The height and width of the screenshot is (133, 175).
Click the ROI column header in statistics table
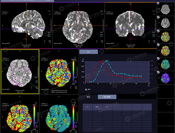(x=87, y=107)
